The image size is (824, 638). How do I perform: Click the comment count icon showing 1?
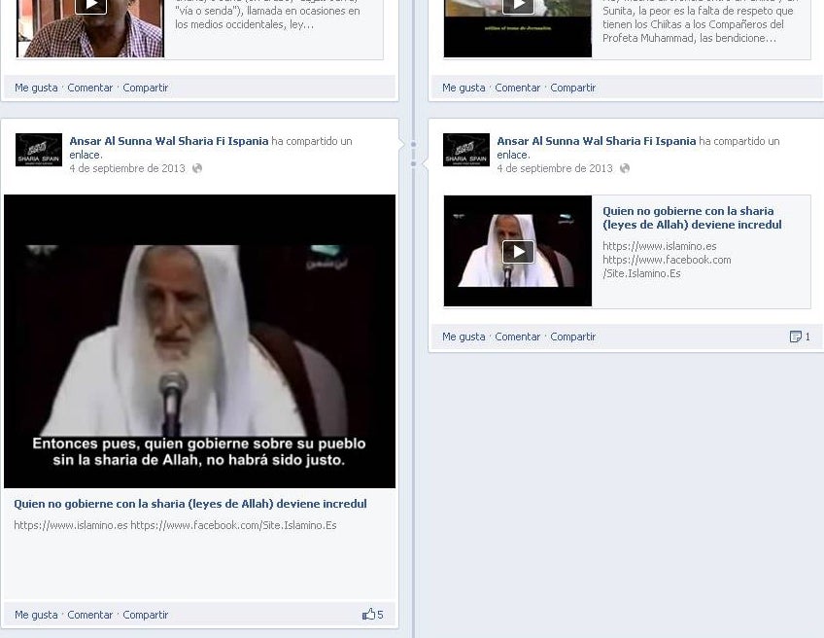(x=796, y=337)
